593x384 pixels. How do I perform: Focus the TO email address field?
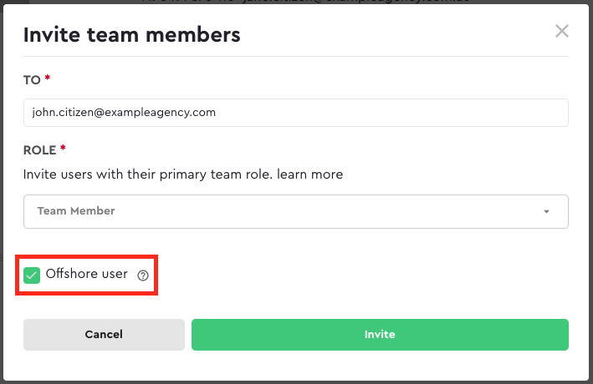[x=296, y=113]
